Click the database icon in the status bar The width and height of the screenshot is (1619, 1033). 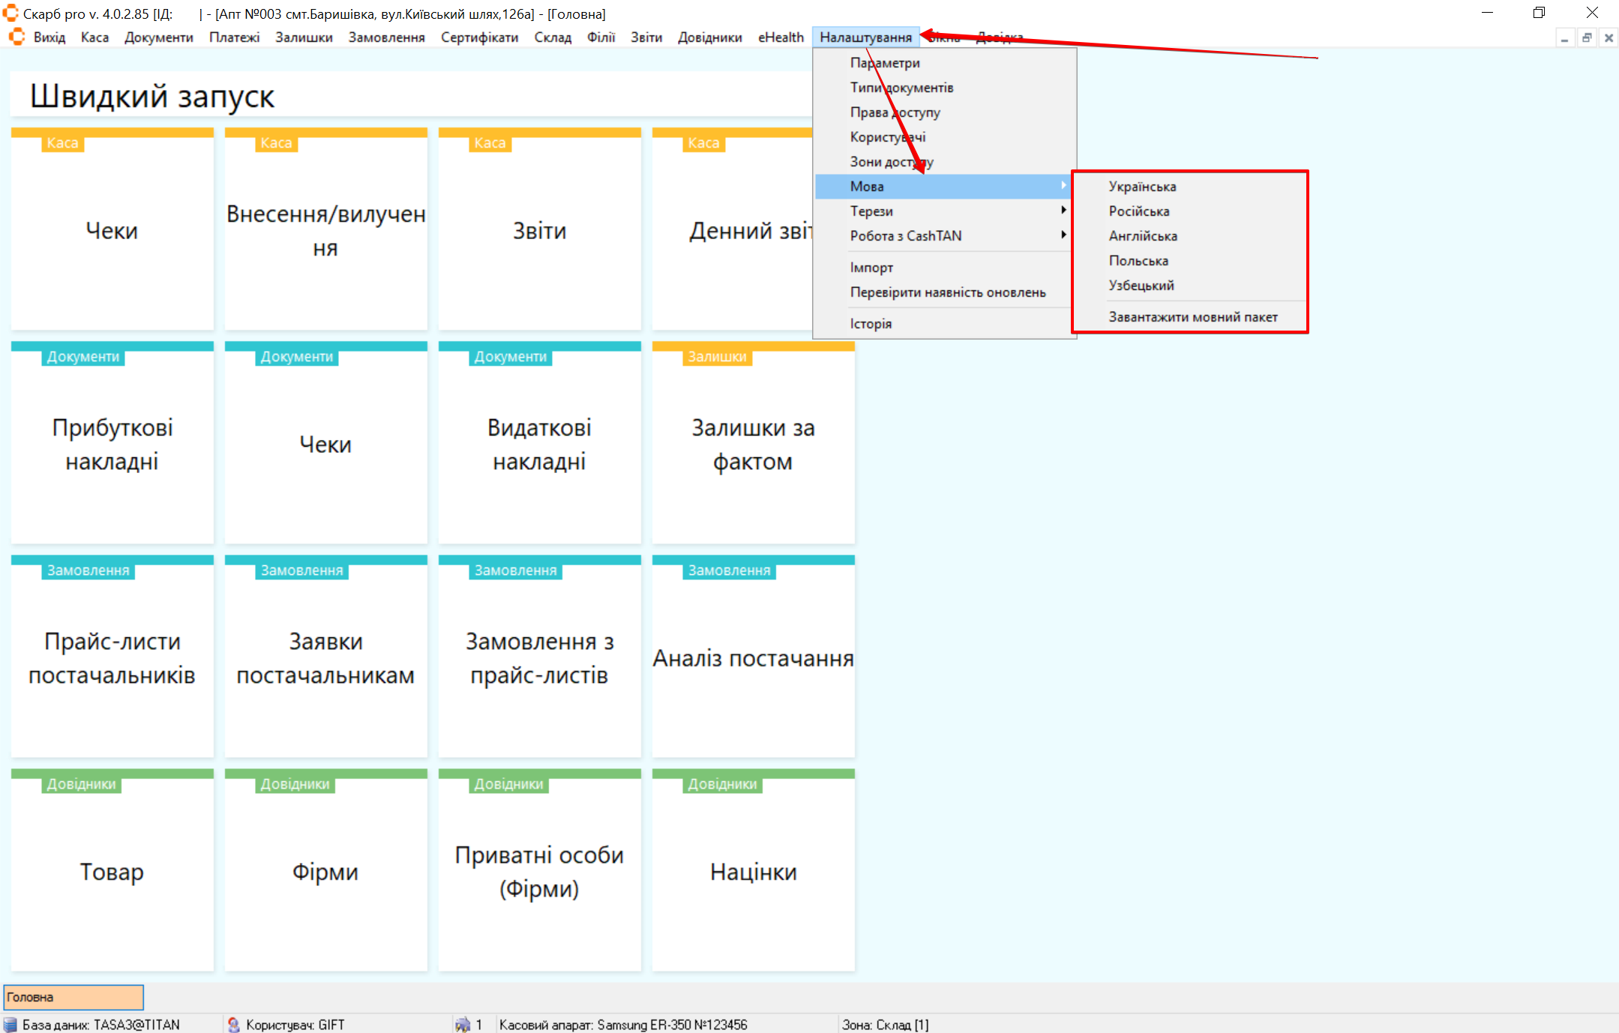(10, 1024)
